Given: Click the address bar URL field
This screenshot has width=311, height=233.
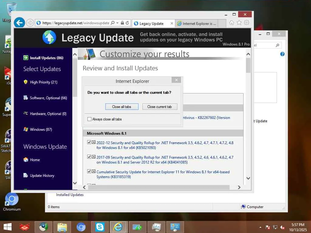Looking at the screenshot, I should (x=76, y=23).
